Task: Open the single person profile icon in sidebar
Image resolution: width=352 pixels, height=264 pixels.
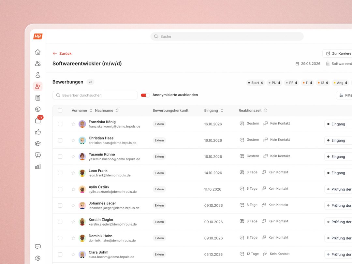Action: tap(38, 75)
